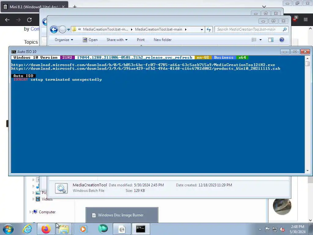This screenshot has width=313, height=235.
Task: Select Computer in navigation pane
Action: [x=47, y=212]
